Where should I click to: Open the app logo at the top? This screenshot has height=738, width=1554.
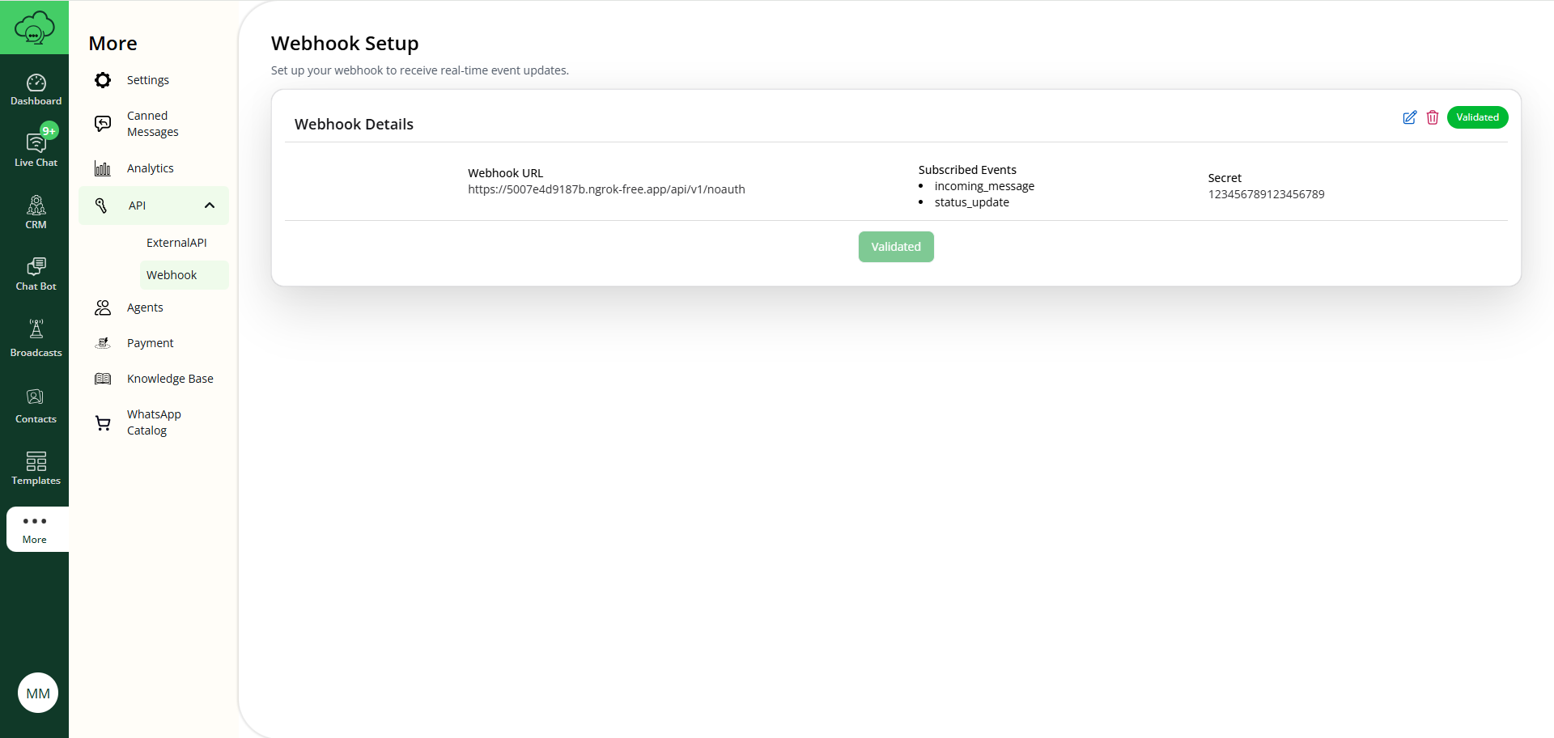(x=34, y=27)
